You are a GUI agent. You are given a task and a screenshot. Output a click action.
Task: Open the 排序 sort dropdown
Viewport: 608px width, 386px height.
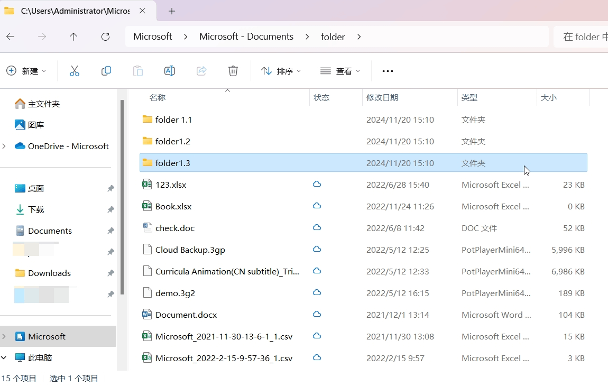281,71
